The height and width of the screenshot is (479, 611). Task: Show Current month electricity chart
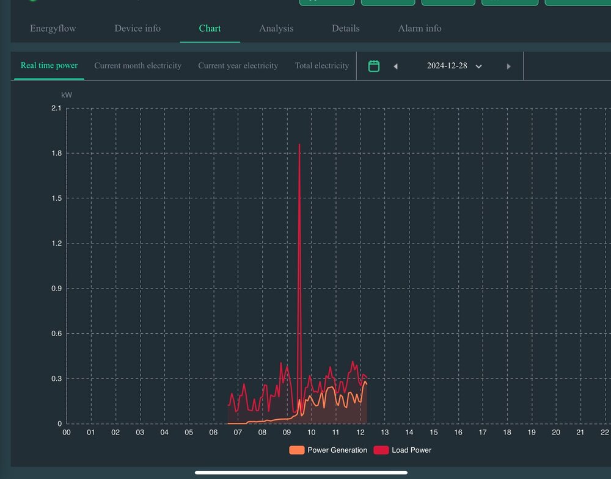(x=137, y=66)
